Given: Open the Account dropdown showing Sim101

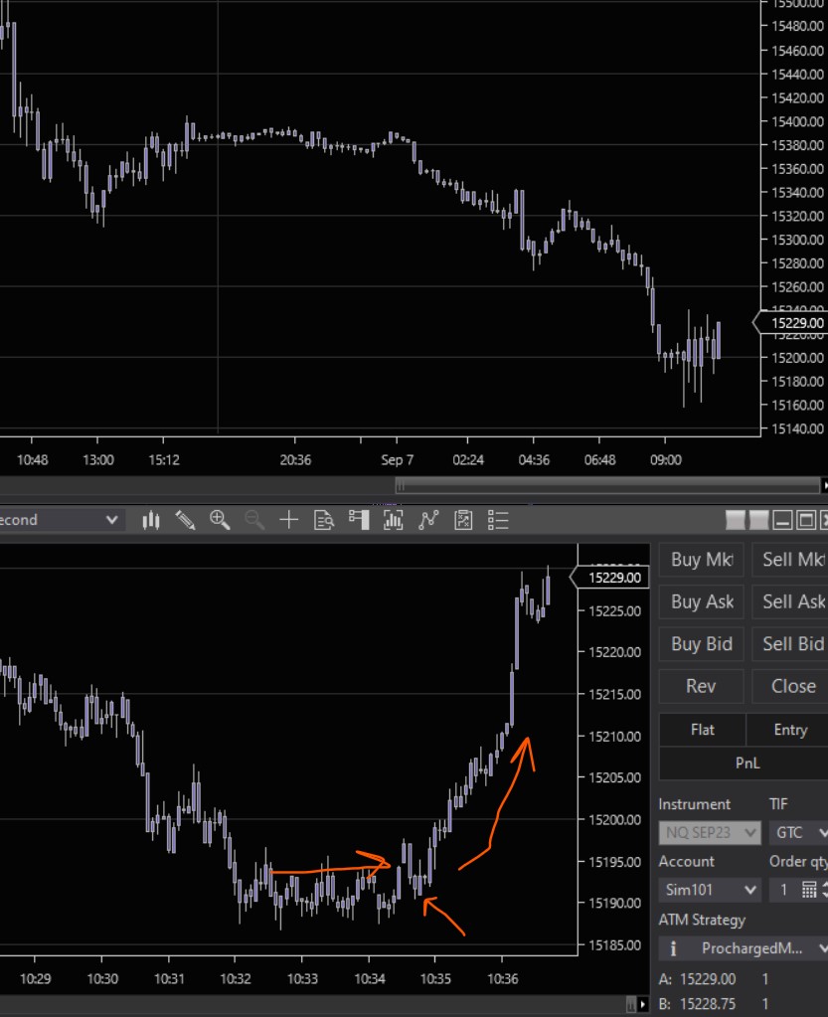Looking at the screenshot, I should click(710, 890).
